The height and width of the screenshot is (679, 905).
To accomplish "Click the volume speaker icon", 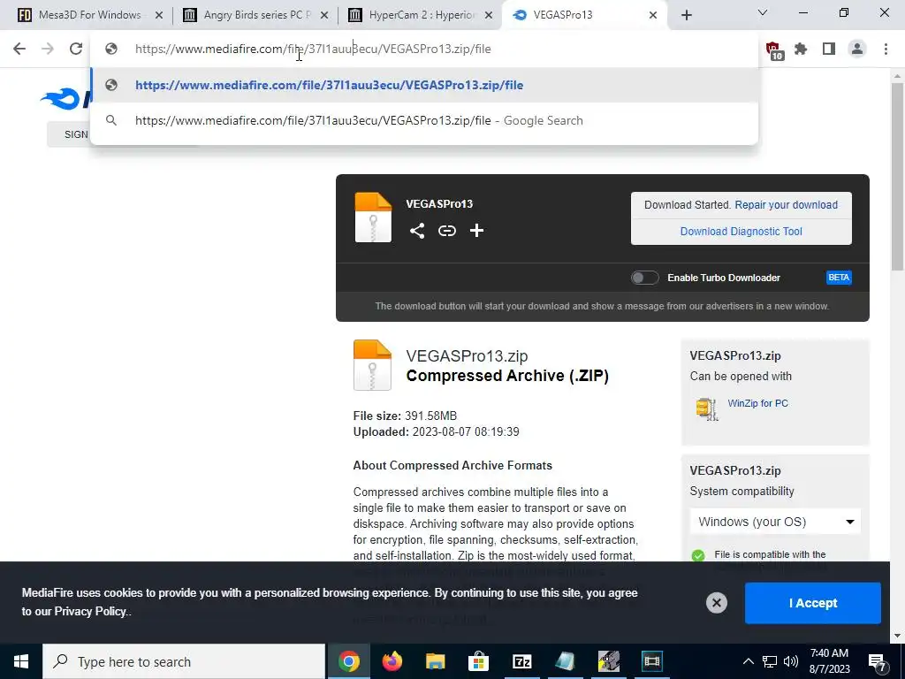I will 791,661.
